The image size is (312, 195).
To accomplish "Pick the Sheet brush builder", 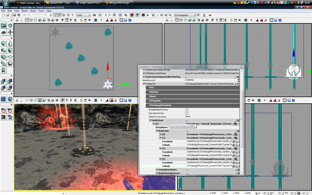I will (10, 57).
